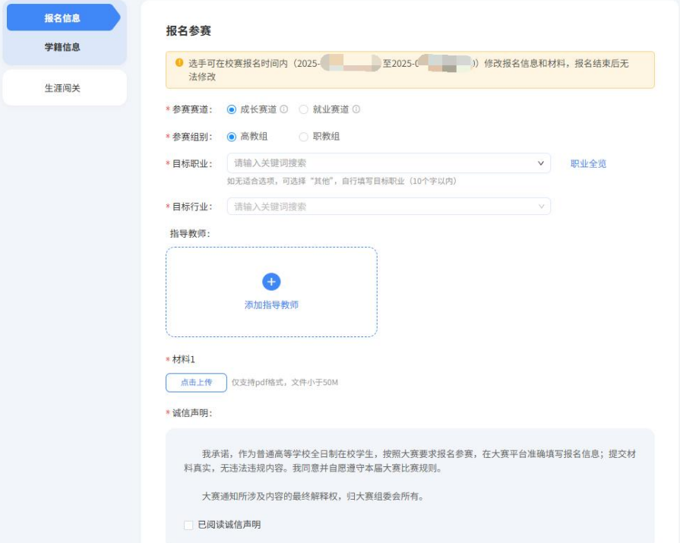Open the 目标职业 keyword search combo box

pyautogui.click(x=342, y=163)
